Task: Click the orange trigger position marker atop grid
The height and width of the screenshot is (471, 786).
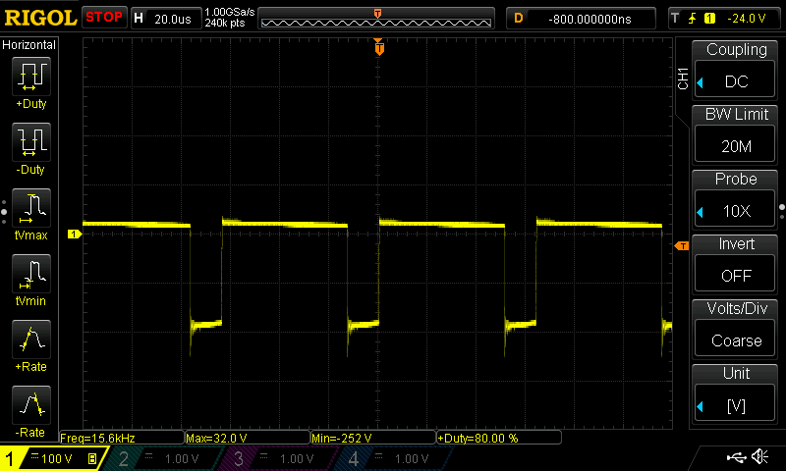Action: 379,47
